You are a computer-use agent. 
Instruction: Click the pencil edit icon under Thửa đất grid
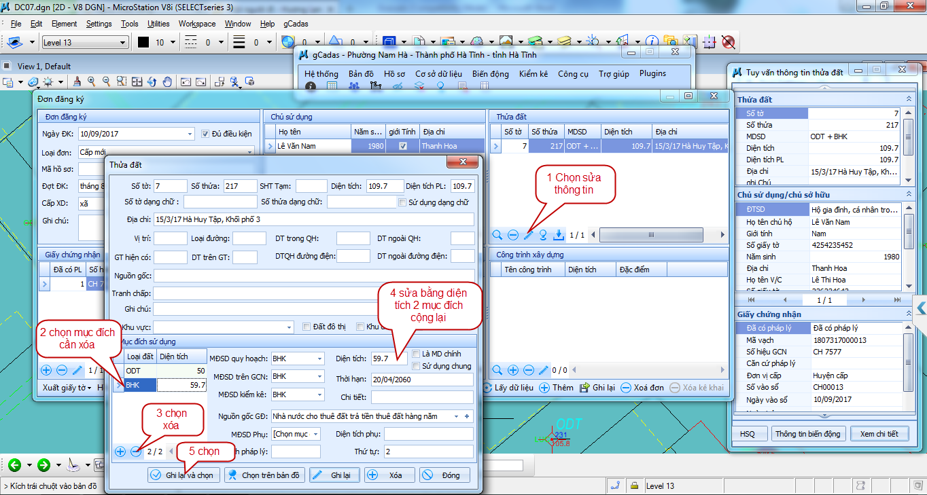(x=528, y=235)
